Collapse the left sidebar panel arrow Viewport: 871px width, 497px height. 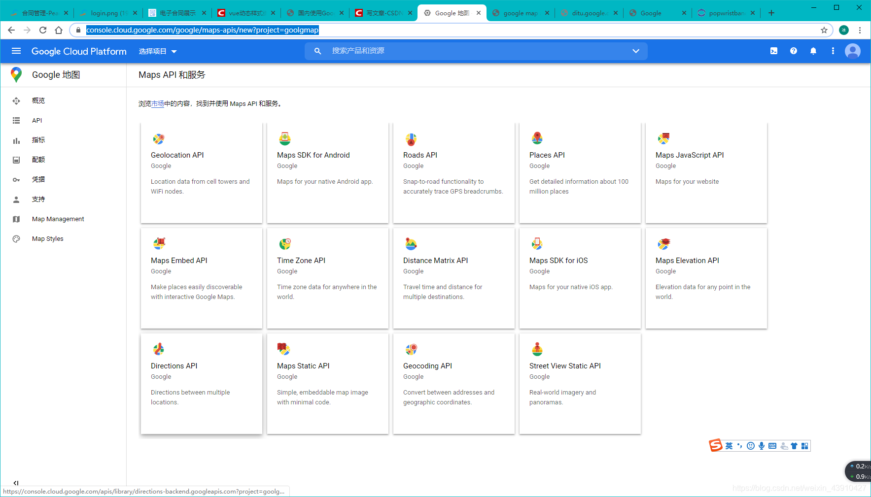click(16, 483)
